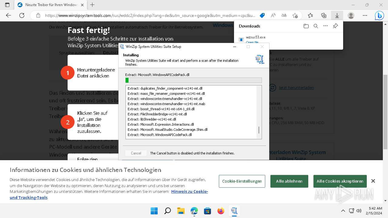Open Cookie-Einstellungen
Image resolution: width=388 pixels, height=218 pixels.
(242, 181)
